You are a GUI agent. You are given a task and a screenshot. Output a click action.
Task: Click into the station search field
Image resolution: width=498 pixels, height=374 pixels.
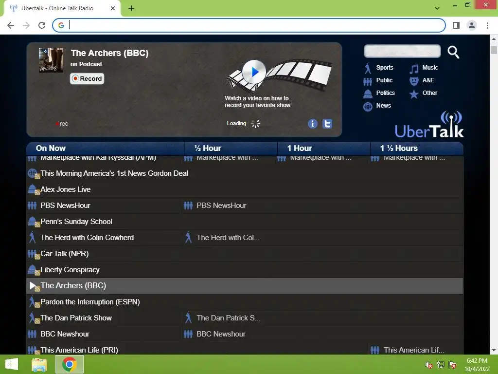pyautogui.click(x=402, y=51)
